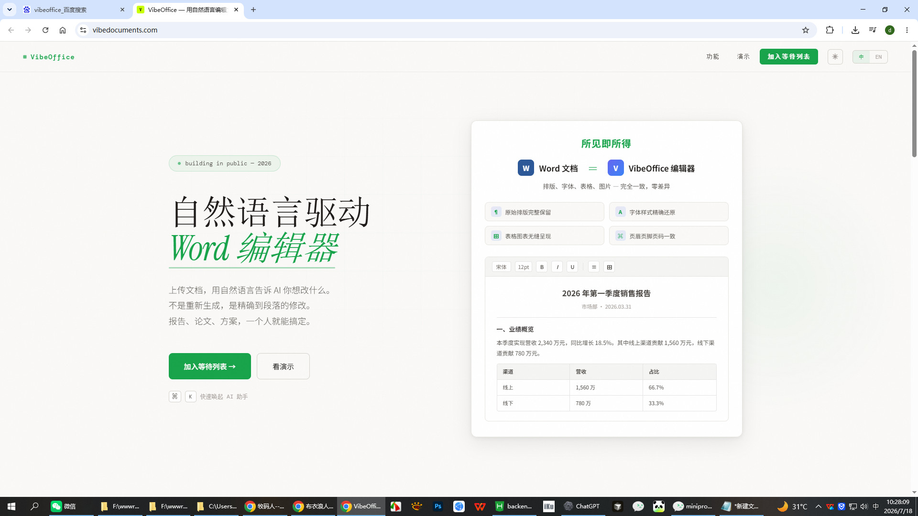918x516 pixels.
Task: Open a new browser tab
Action: tap(253, 10)
